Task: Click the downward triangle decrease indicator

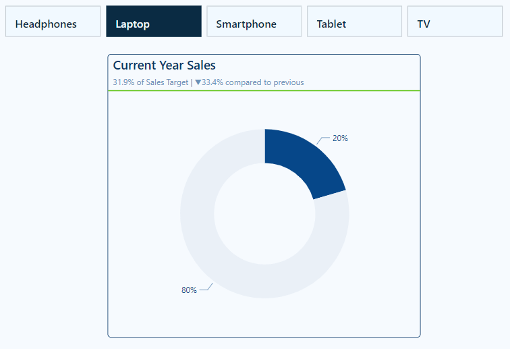Action: coord(198,82)
